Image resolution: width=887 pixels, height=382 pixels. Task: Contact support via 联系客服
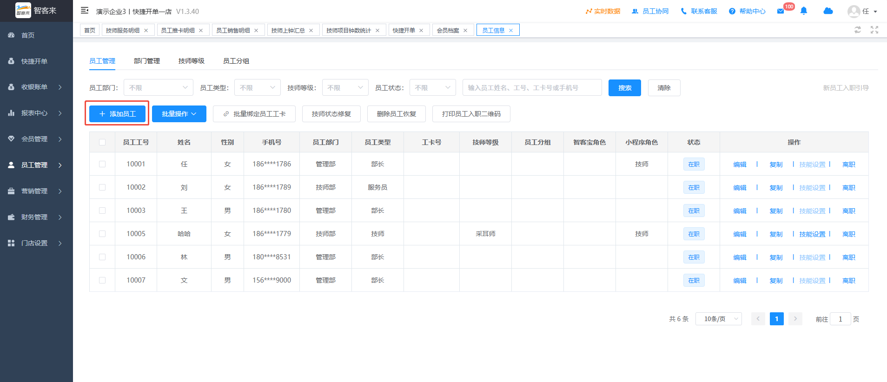click(699, 11)
